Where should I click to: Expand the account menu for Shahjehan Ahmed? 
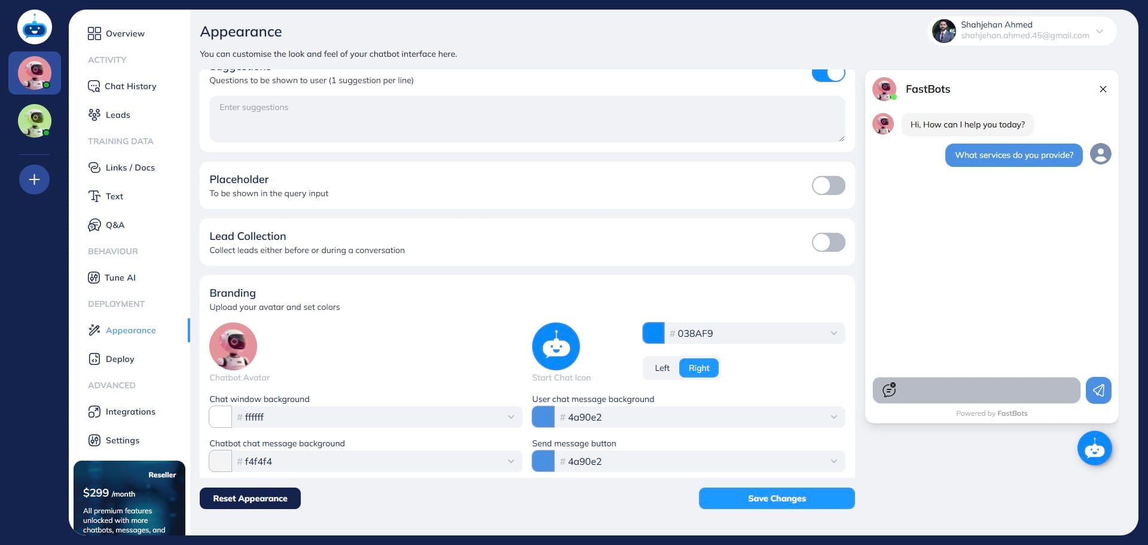point(1099,31)
